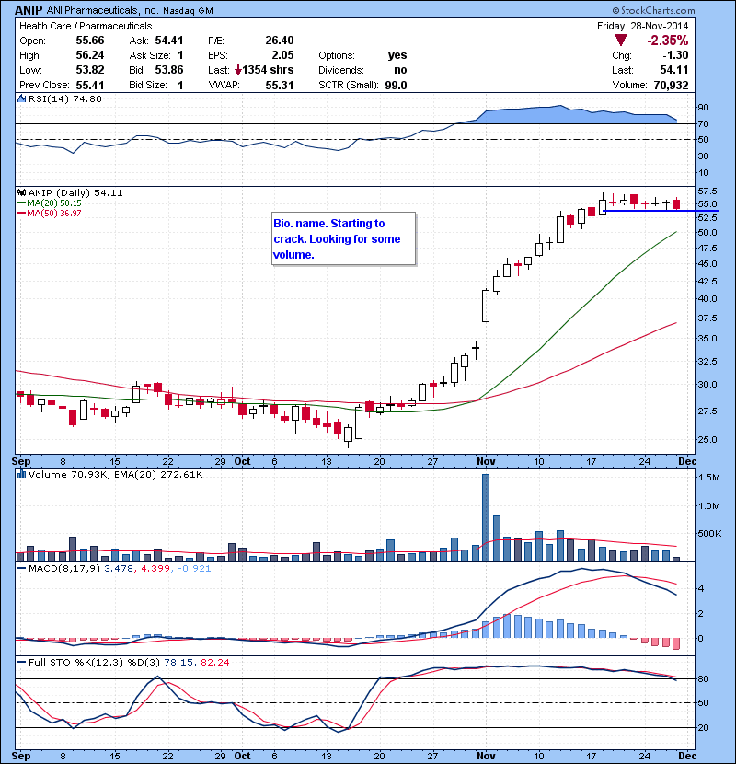Click the Bid price 53.86
Viewport: 736px width, 764px height.
click(x=169, y=70)
